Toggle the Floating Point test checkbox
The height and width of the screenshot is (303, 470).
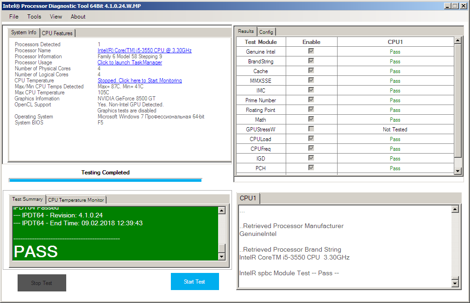[x=311, y=109]
